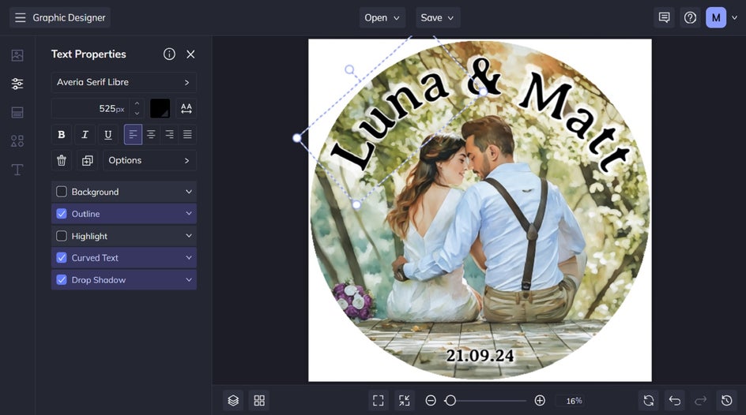Click the Graphic Designer title

coord(69,17)
